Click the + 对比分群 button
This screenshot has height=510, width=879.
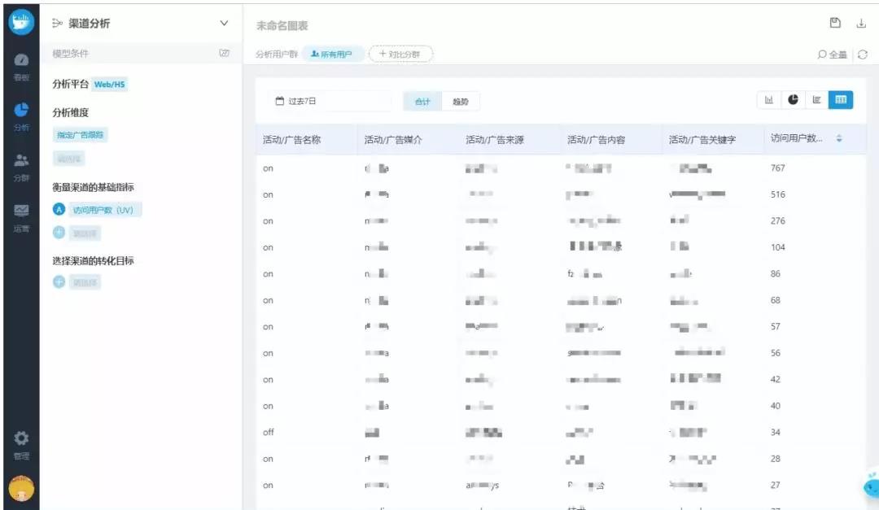click(x=400, y=54)
